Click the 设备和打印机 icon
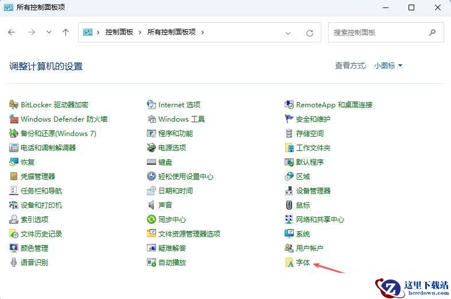Viewport: 451px width, 299px height. point(14,205)
